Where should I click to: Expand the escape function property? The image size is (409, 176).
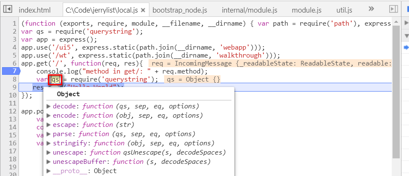click(48, 125)
